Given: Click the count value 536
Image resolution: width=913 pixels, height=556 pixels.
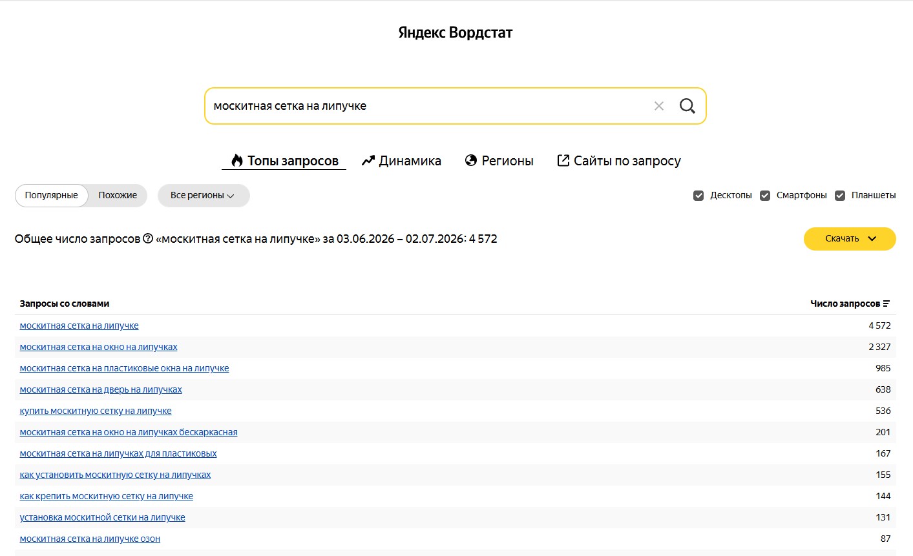Looking at the screenshot, I should pos(883,411).
